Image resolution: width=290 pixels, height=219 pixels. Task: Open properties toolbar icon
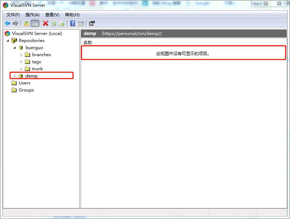pyautogui.click(x=92, y=23)
